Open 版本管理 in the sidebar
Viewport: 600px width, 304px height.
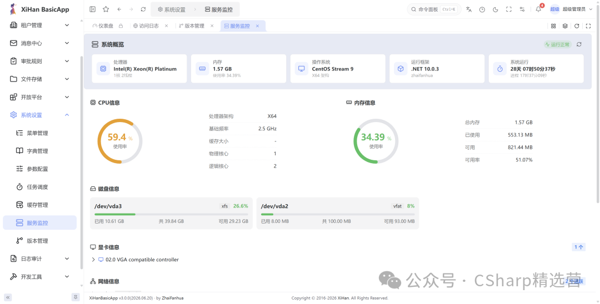tap(40, 241)
